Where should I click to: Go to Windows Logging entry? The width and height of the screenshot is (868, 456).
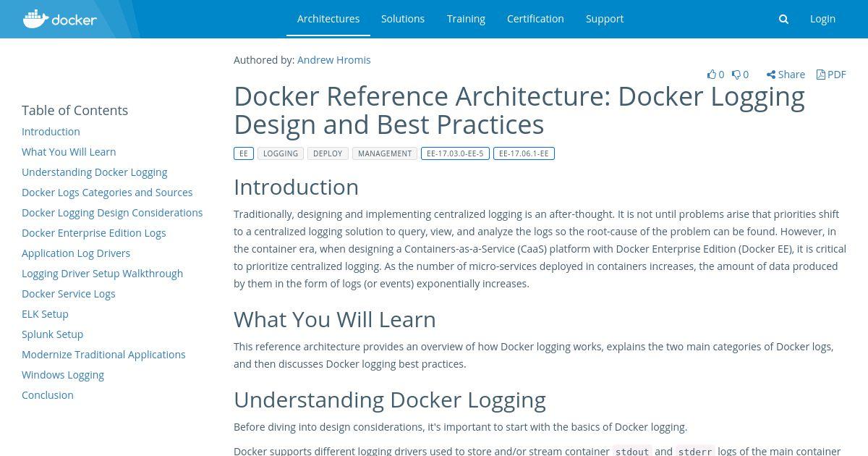63,375
